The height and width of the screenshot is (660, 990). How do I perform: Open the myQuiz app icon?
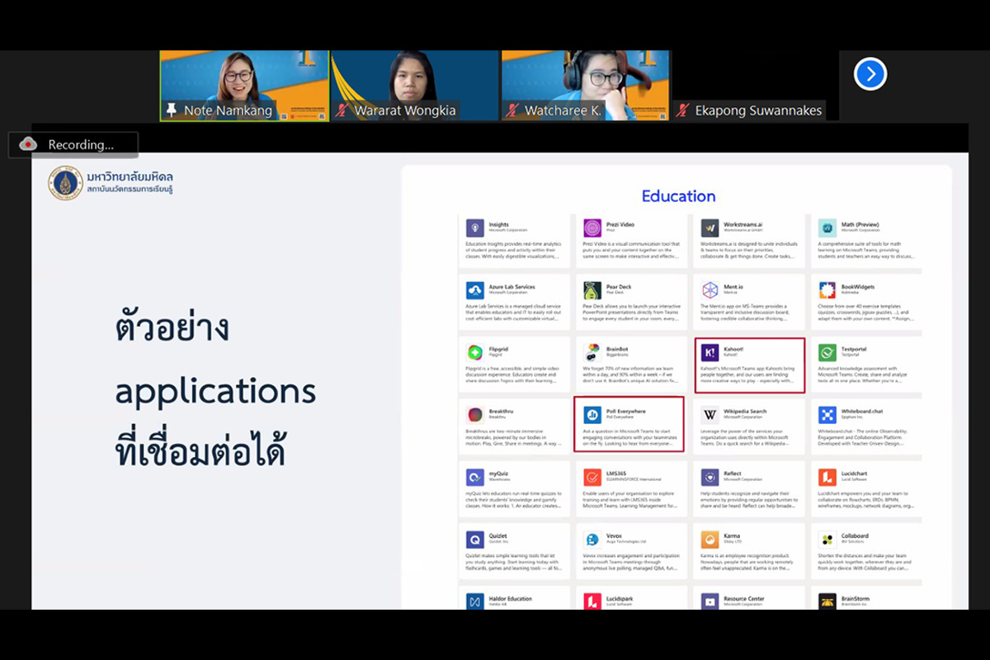coord(474,477)
